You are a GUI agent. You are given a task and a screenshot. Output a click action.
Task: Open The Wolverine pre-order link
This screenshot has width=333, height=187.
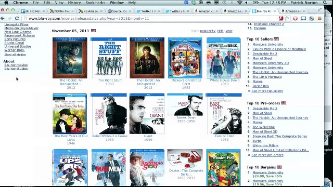(x=264, y=127)
